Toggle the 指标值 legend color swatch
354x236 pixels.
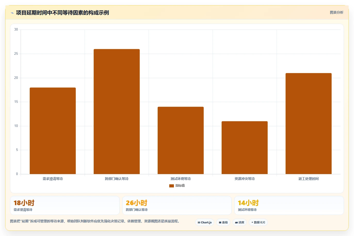171,186
